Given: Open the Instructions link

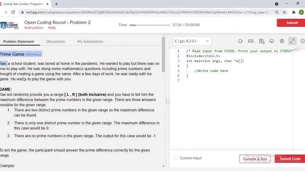Looking at the screenshot, I should click(x=34, y=28).
